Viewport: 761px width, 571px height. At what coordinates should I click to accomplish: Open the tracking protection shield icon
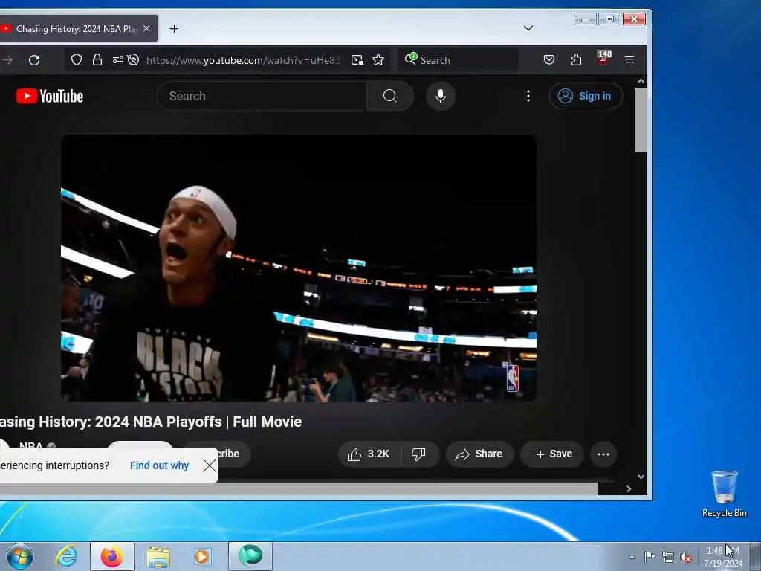click(77, 59)
